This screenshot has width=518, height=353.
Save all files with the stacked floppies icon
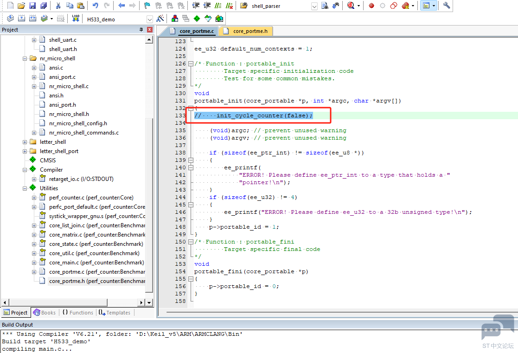tap(44, 6)
